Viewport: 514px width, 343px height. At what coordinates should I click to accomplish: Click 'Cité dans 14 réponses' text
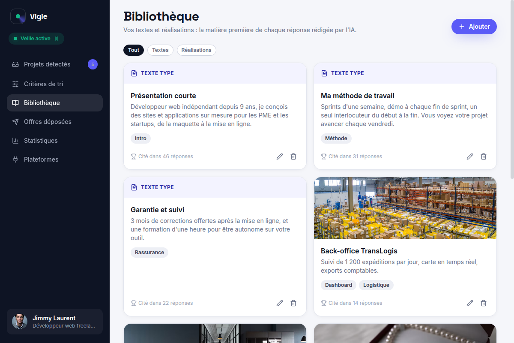click(x=356, y=303)
